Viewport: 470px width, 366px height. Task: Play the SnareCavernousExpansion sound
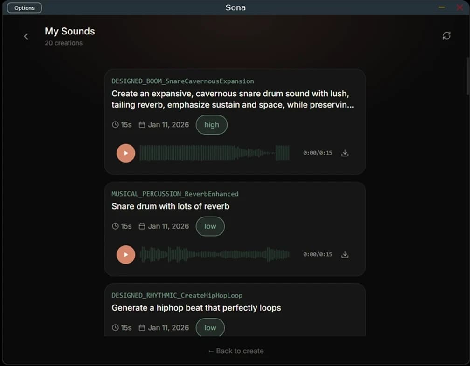126,153
